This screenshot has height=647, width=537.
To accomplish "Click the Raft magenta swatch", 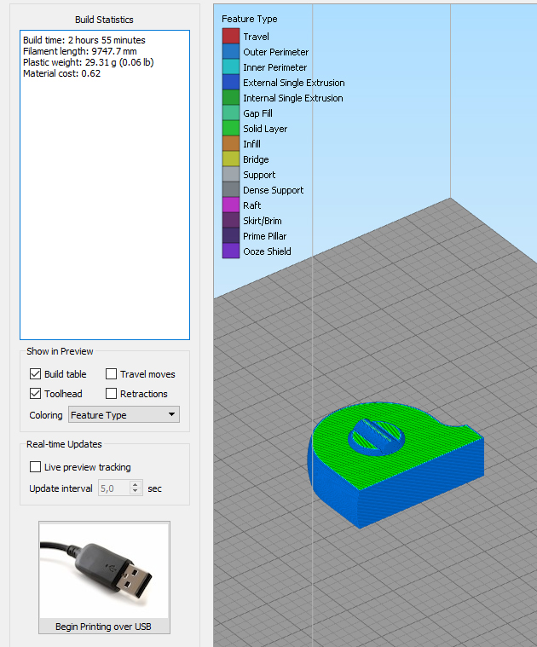I will click(231, 205).
